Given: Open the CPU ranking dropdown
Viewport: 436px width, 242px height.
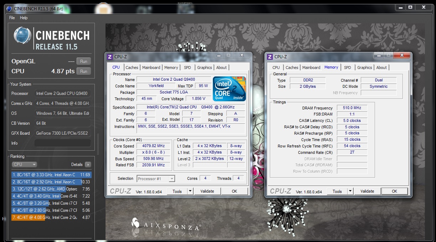Looking at the screenshot, I should point(25,165).
